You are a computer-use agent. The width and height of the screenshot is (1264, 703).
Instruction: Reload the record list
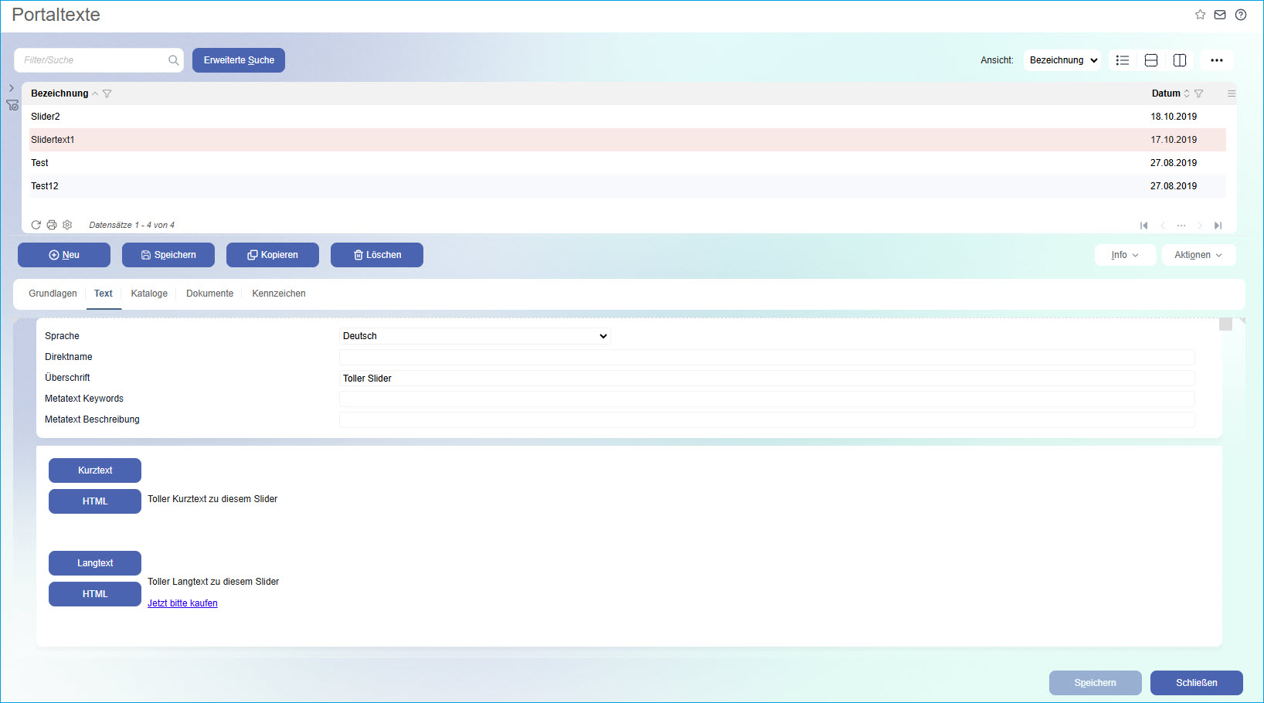[x=36, y=225]
